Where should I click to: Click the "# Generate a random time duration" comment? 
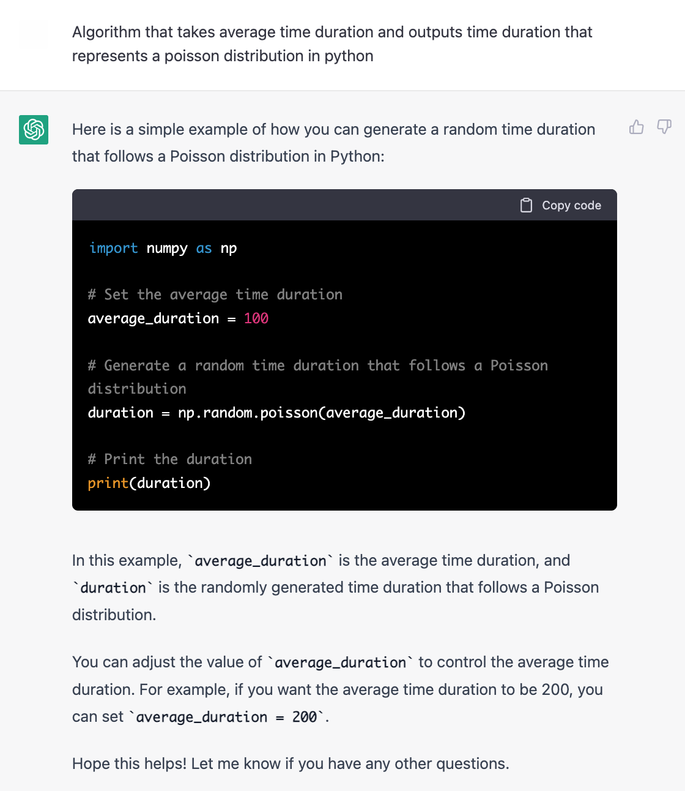click(317, 366)
